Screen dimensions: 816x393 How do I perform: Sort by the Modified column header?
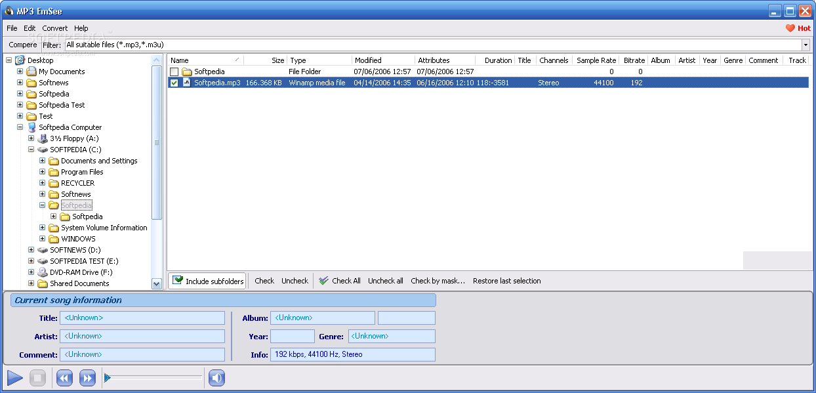(383, 60)
